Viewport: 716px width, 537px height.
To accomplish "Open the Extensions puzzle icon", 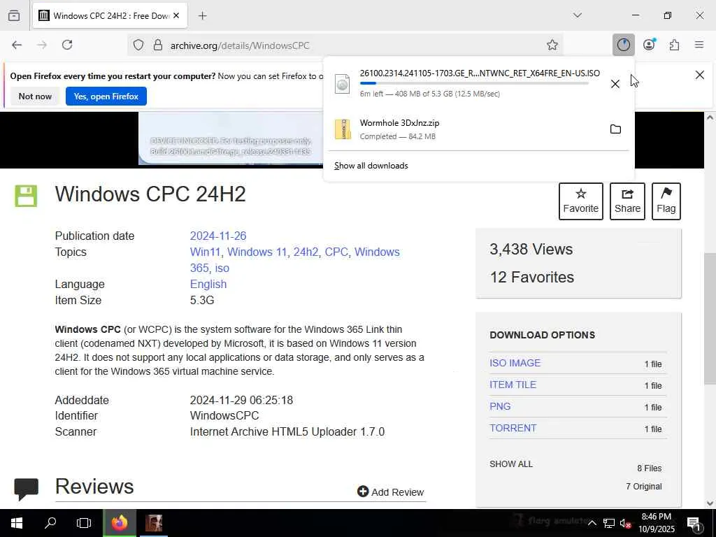I will [x=674, y=45].
